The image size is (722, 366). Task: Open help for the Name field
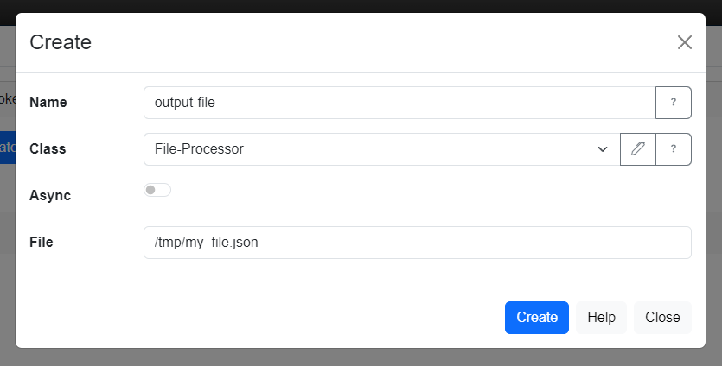pyautogui.click(x=674, y=102)
